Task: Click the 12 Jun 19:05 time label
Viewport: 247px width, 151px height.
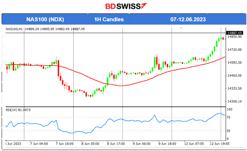Action: (x=219, y=143)
